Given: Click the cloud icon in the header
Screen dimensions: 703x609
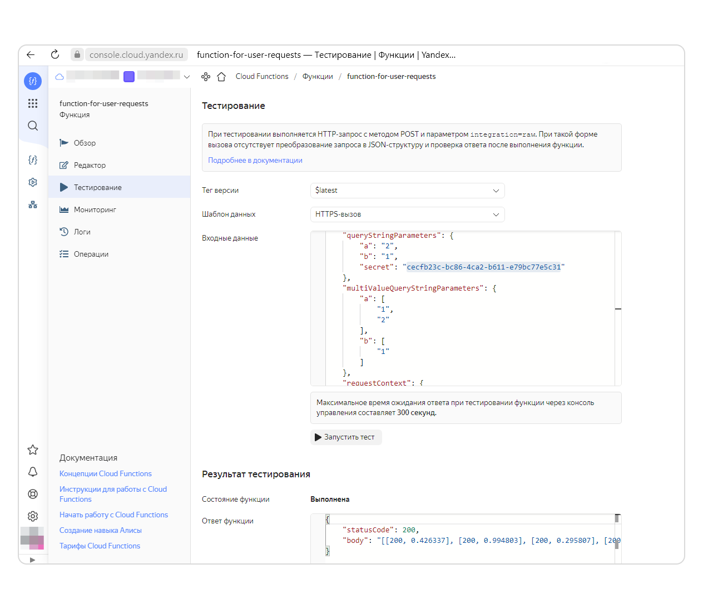Looking at the screenshot, I should [60, 77].
